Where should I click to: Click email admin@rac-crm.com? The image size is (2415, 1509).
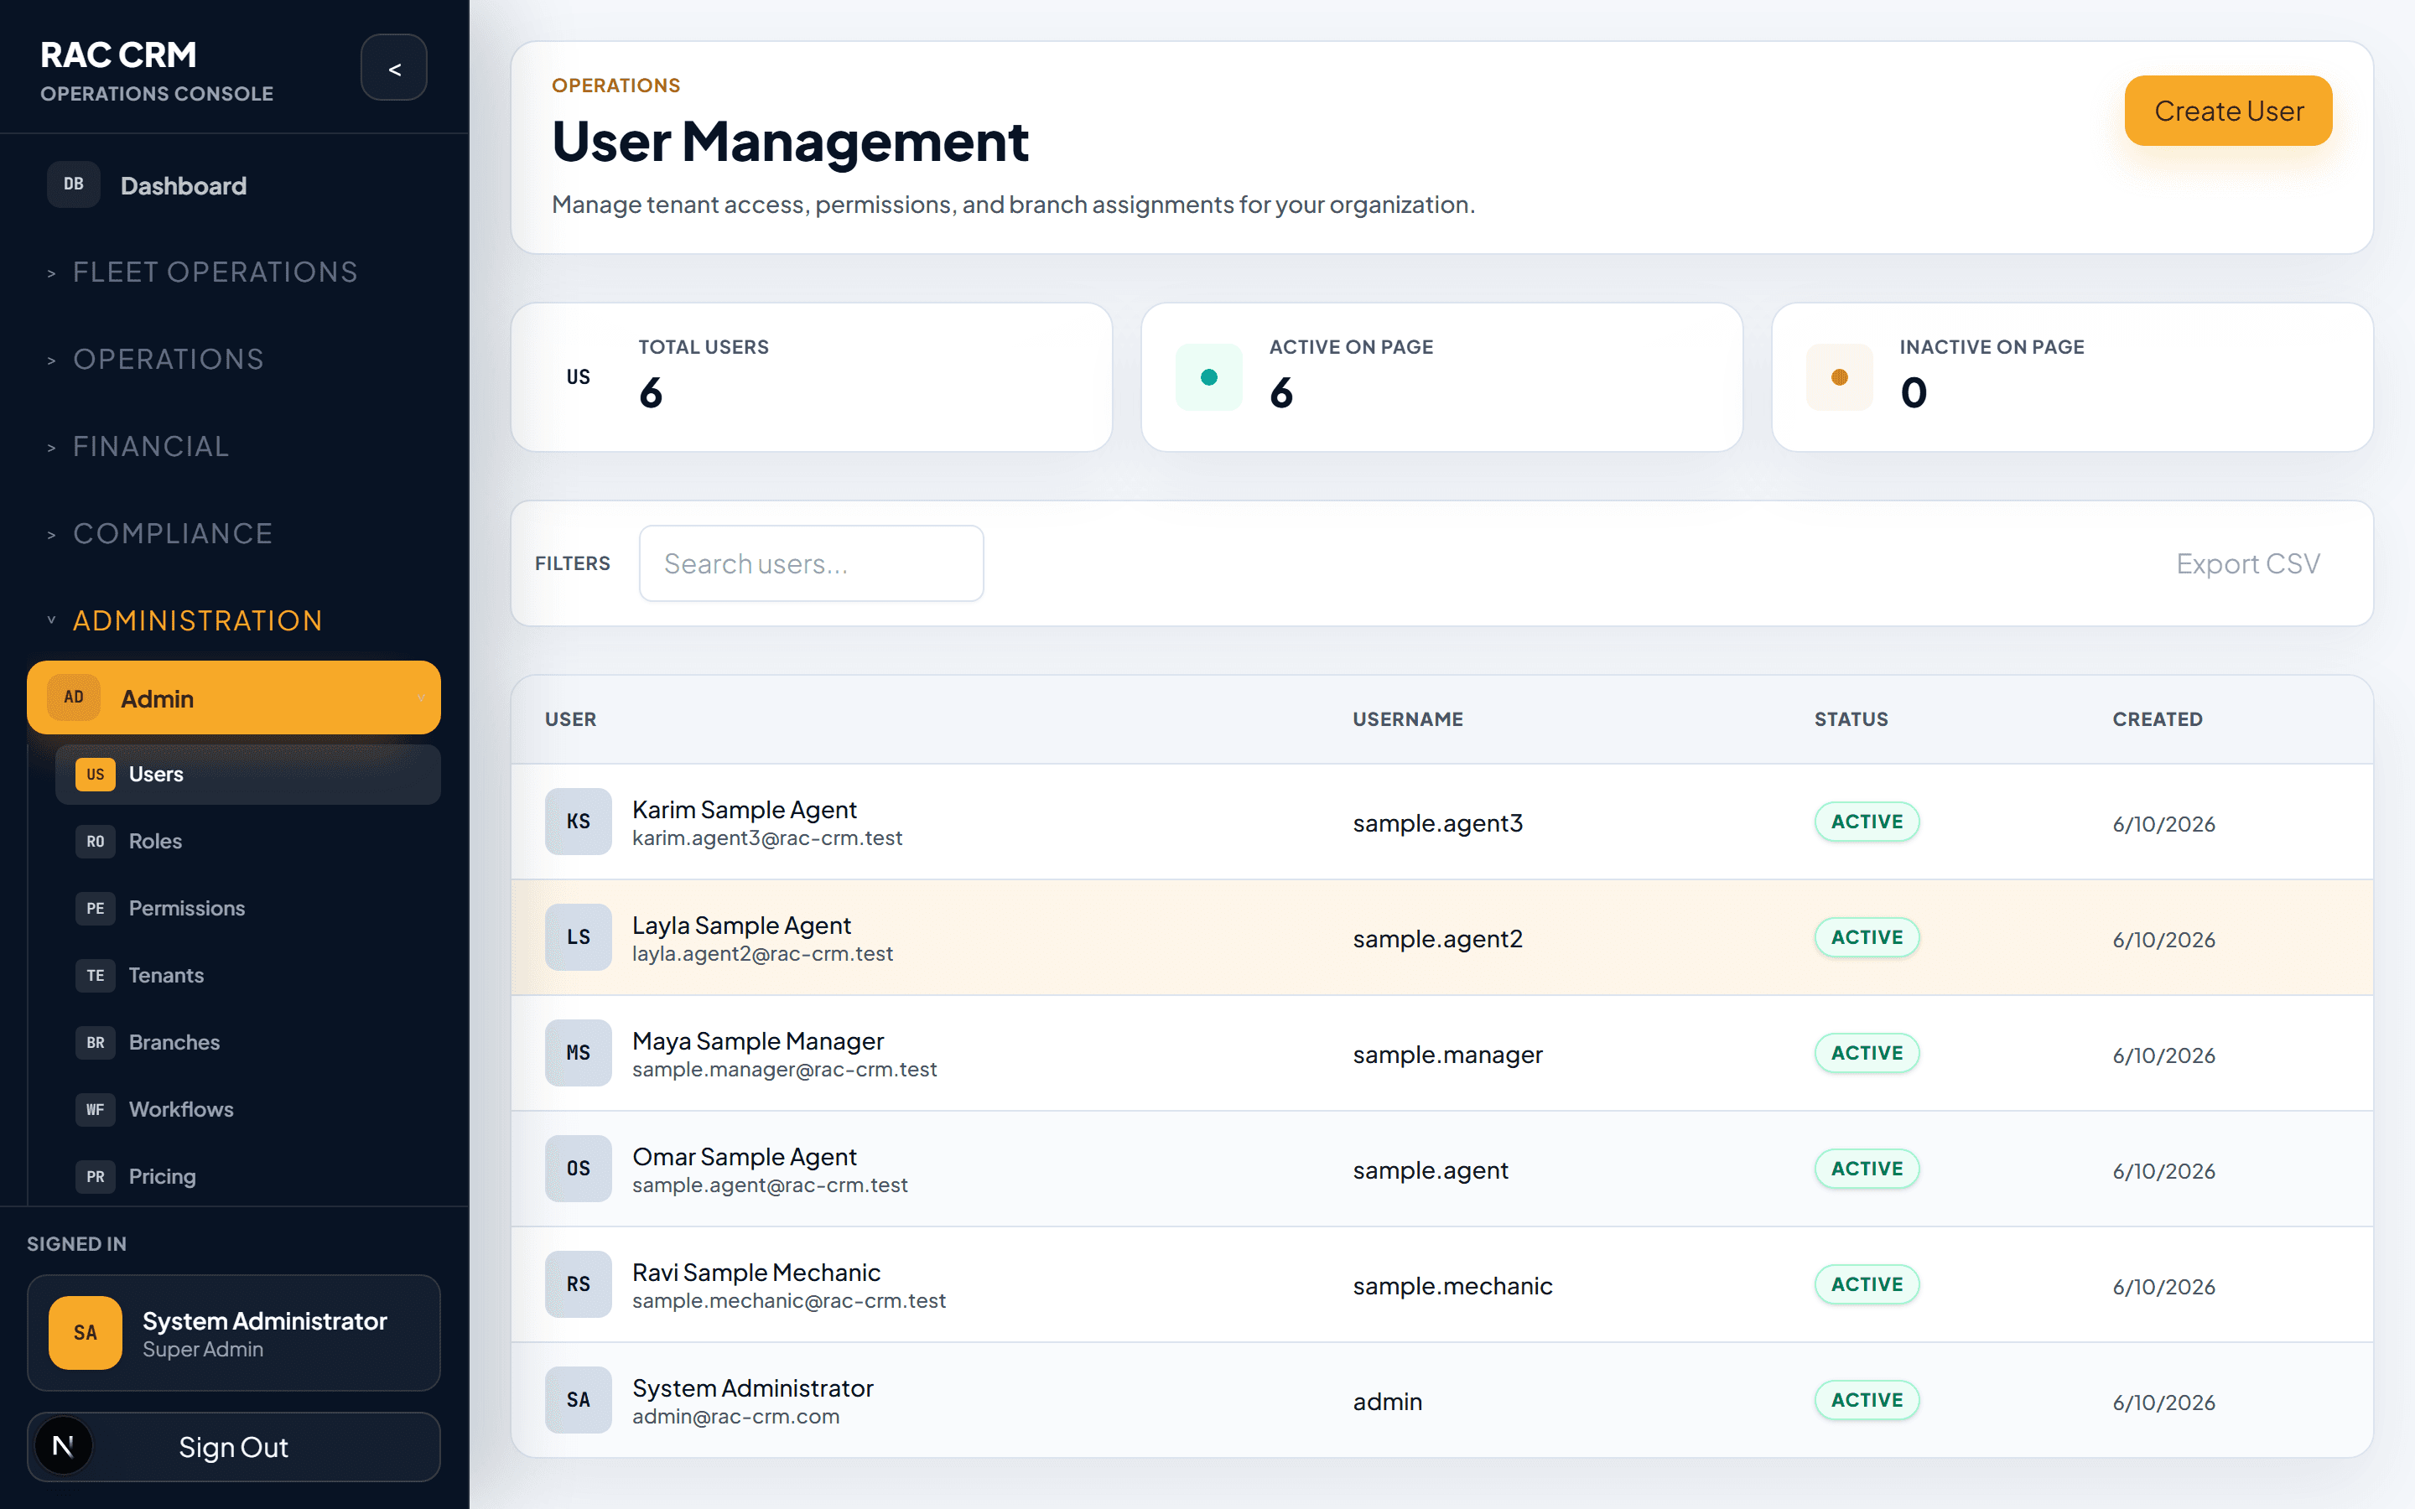click(x=736, y=1417)
